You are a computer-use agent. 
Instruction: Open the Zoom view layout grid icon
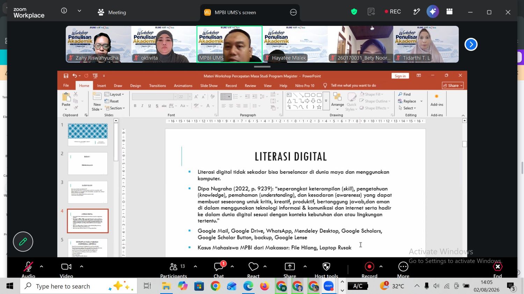coord(450,12)
